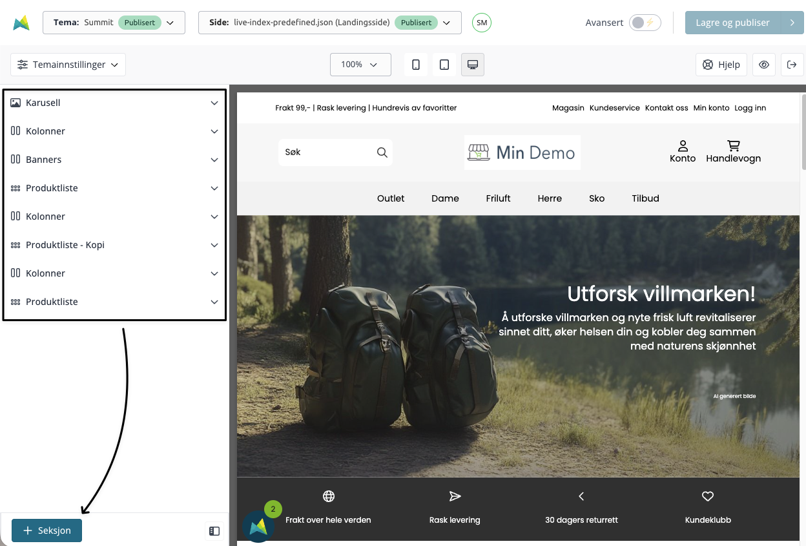Click the exit editor icon
Image resolution: width=806 pixels, height=546 pixels.
(792, 65)
